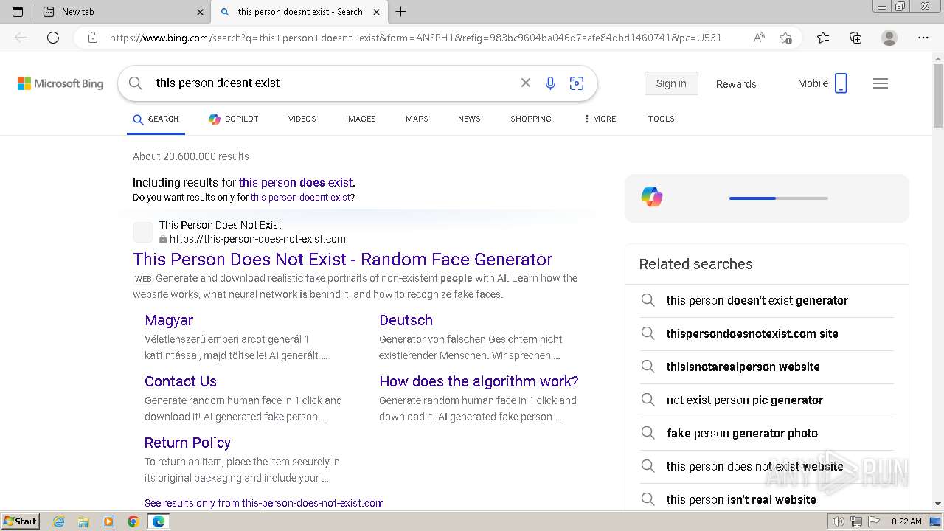Open the media player taskbar icon
This screenshot has height=531, width=944.
click(x=108, y=521)
